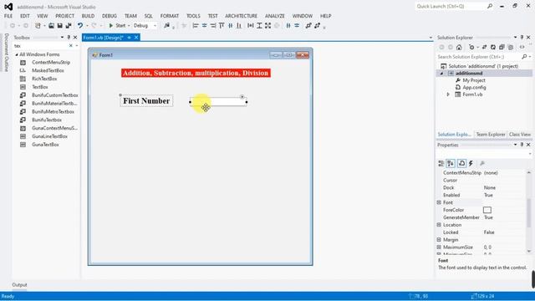Click the Search Solution Explorer input field
Image resolution: width=535 pixels, height=301 pixels.
pyautogui.click(x=478, y=57)
